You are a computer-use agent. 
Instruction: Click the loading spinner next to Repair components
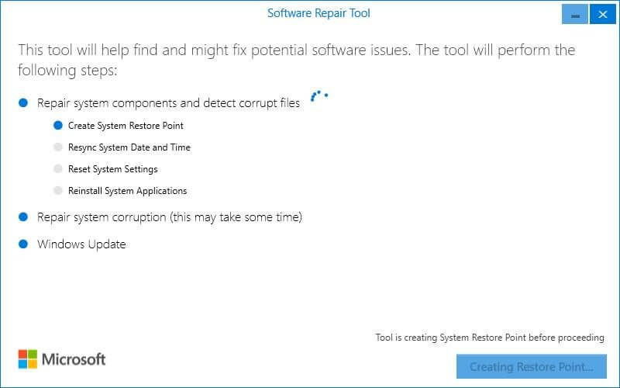point(319,95)
